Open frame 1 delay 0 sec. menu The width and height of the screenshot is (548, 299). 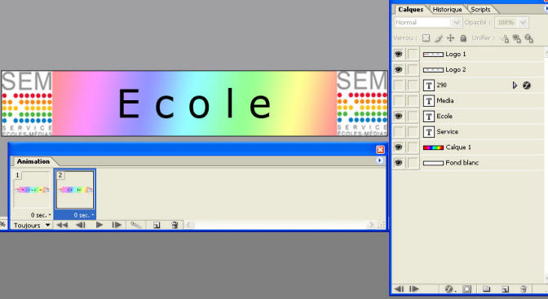tap(41, 215)
